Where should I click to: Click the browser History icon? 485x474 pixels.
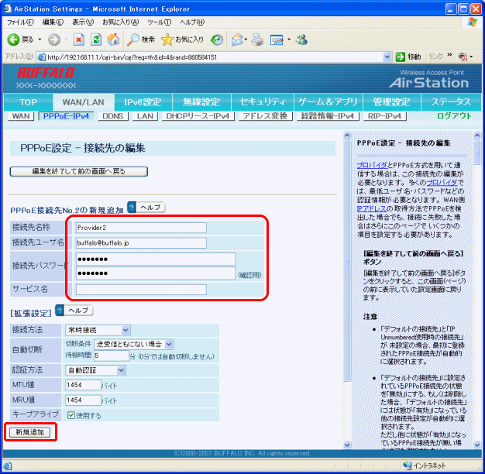pyautogui.click(x=218, y=39)
